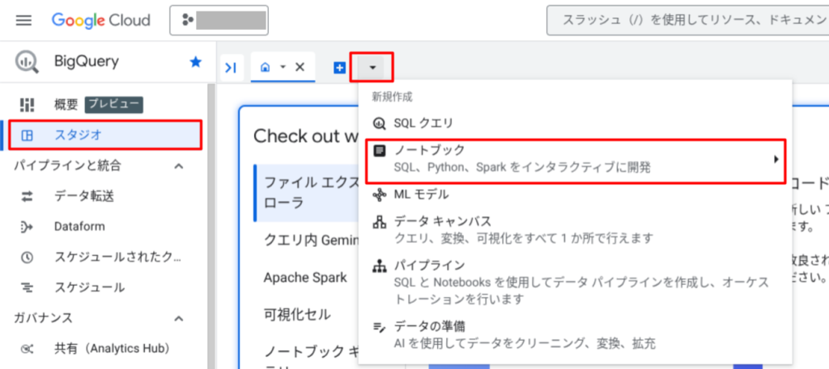The image size is (829, 369).
Task: Click the scheduled queries clock icon
Action: 27,258
